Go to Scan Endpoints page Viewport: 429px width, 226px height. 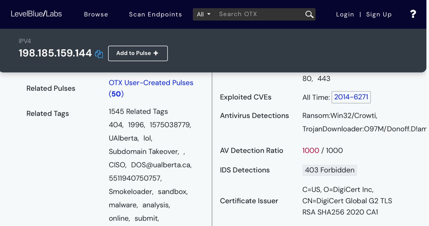(155, 14)
